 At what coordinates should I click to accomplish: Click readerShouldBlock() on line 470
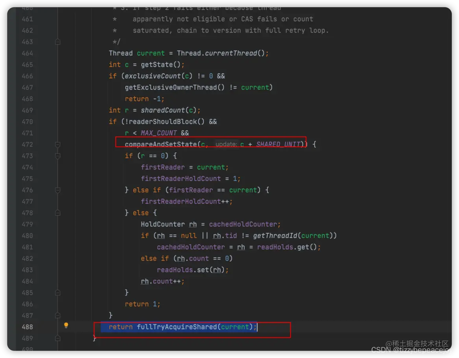coord(166,122)
